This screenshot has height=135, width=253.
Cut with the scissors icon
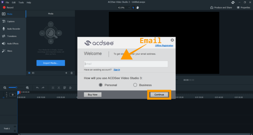click(59, 88)
